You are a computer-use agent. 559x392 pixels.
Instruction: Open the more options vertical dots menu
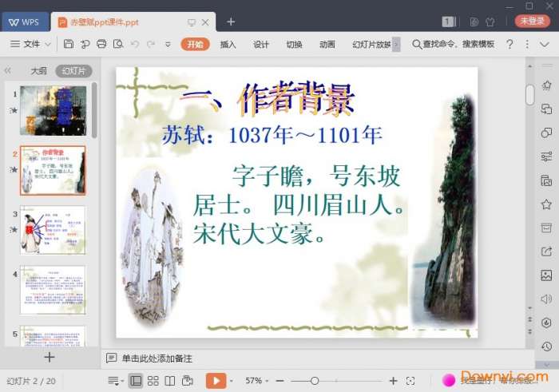(x=527, y=44)
